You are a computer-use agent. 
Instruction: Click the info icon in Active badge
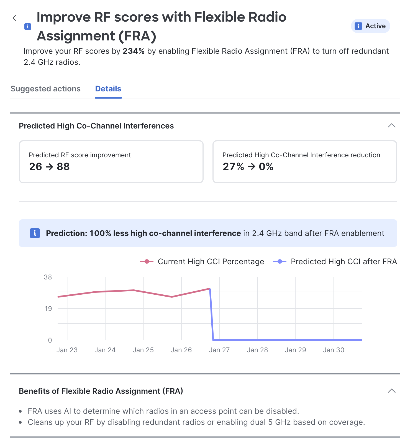tap(358, 26)
